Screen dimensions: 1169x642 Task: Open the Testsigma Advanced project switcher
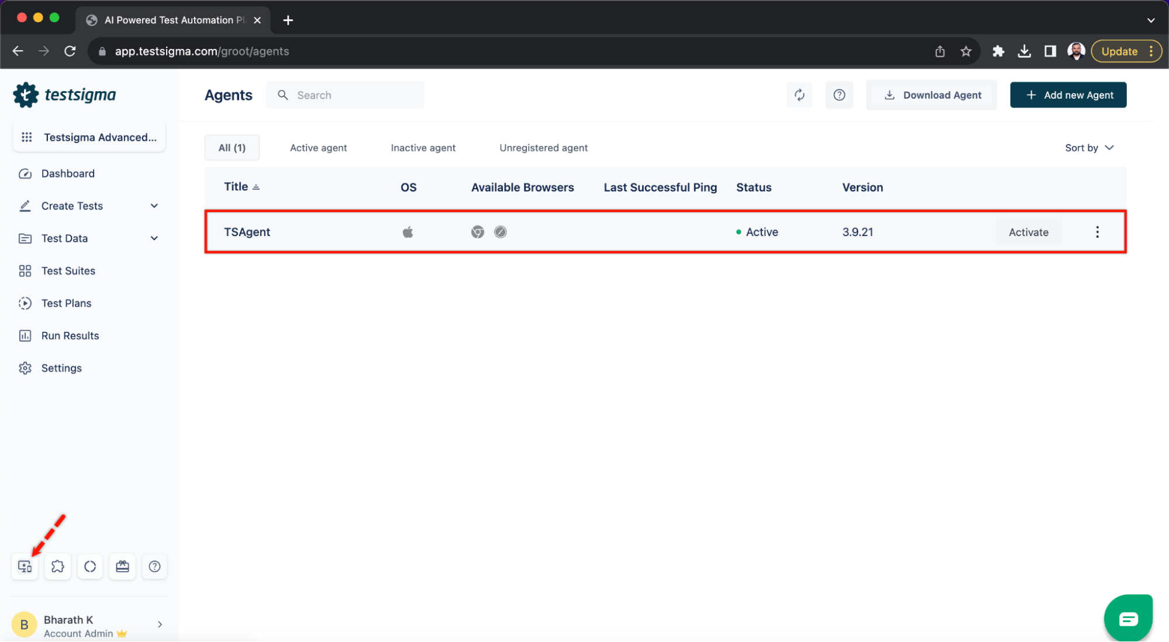point(89,137)
